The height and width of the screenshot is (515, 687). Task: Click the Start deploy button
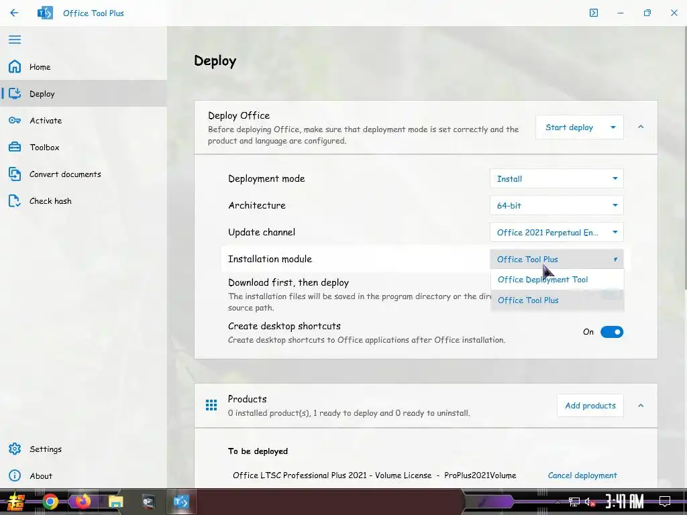[569, 127]
